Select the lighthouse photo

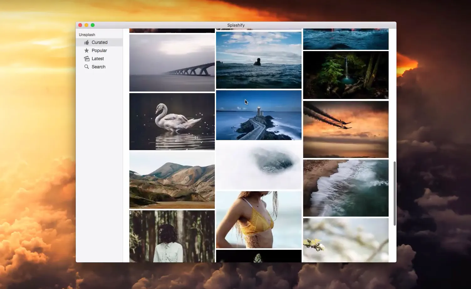tap(259, 115)
